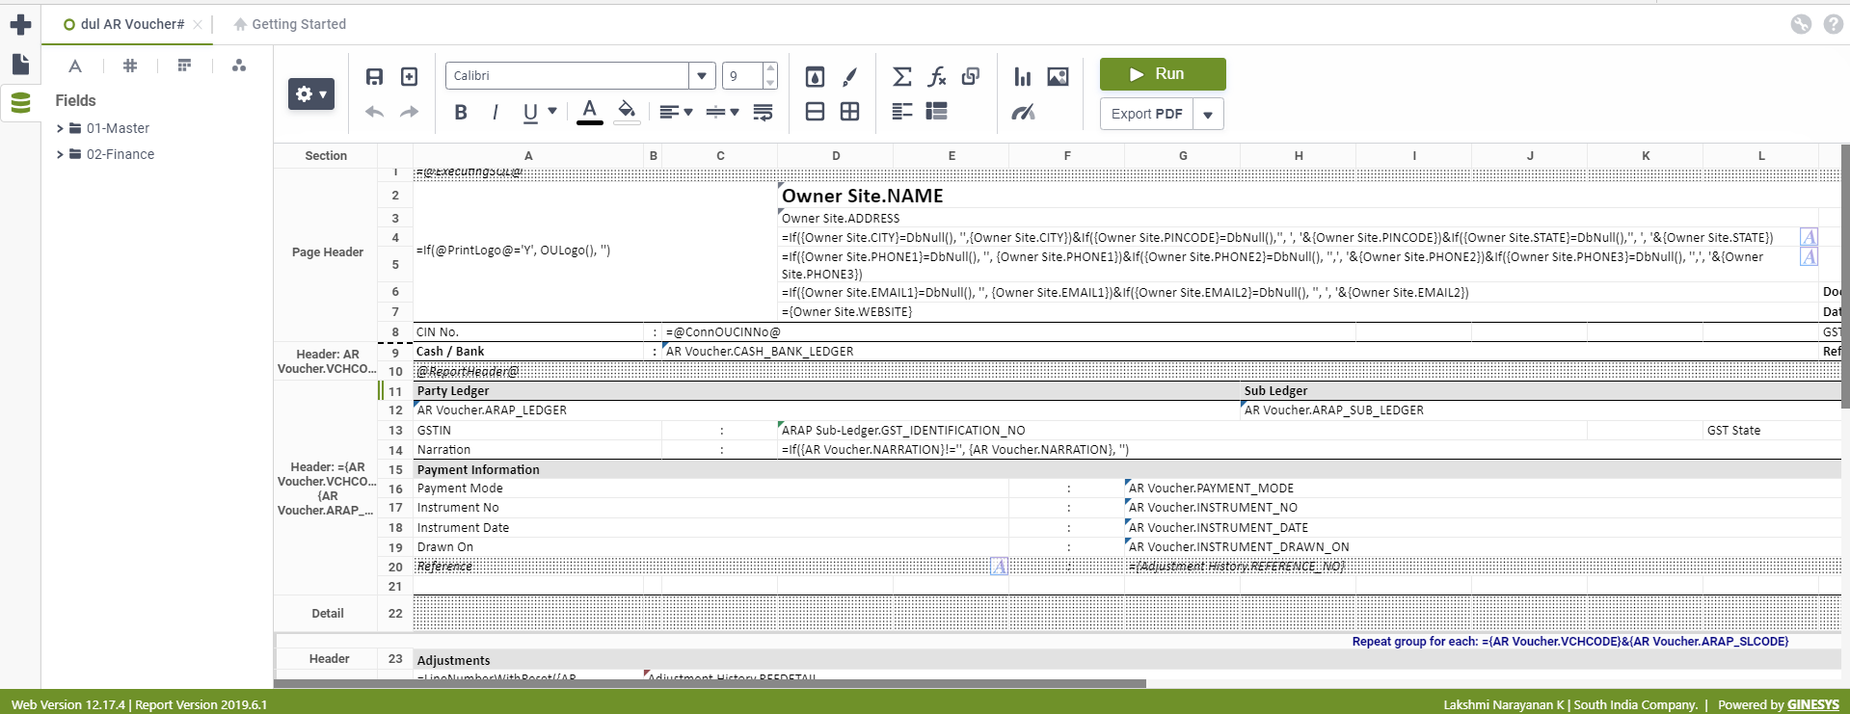Viewport: 1850px width, 714px height.
Task: Click the list with bullets icon
Action: click(x=936, y=112)
